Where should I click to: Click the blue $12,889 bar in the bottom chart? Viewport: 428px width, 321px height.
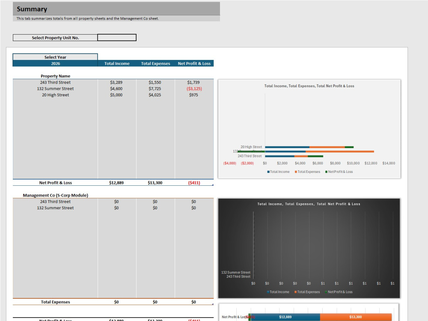click(285, 317)
